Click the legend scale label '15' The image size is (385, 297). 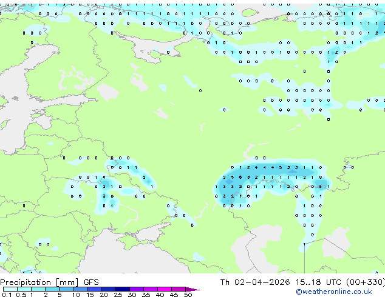90,295
